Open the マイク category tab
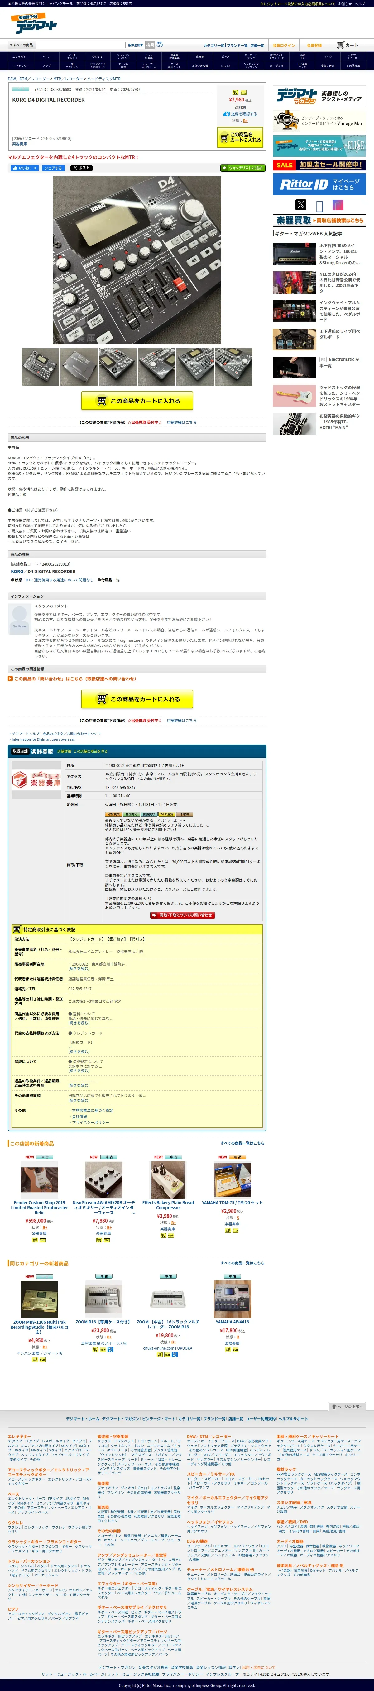 (328, 57)
